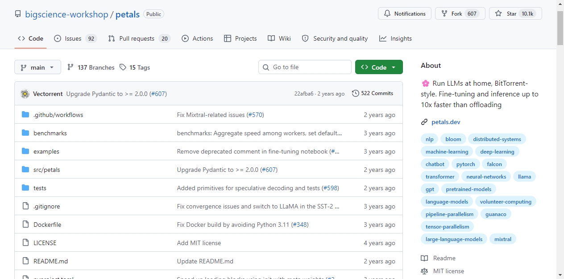This screenshot has height=279, width=564.
Task: Open the petals repository name link
Action: [x=128, y=14]
